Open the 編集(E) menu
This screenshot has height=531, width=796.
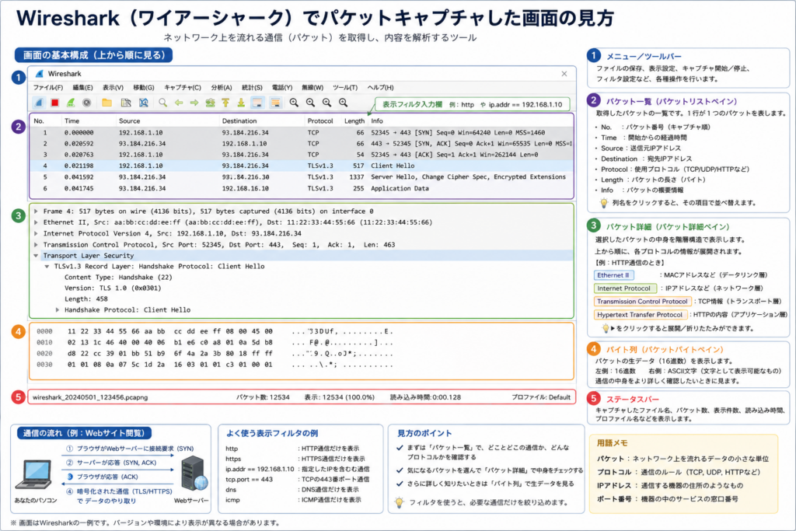pyautogui.click(x=82, y=87)
